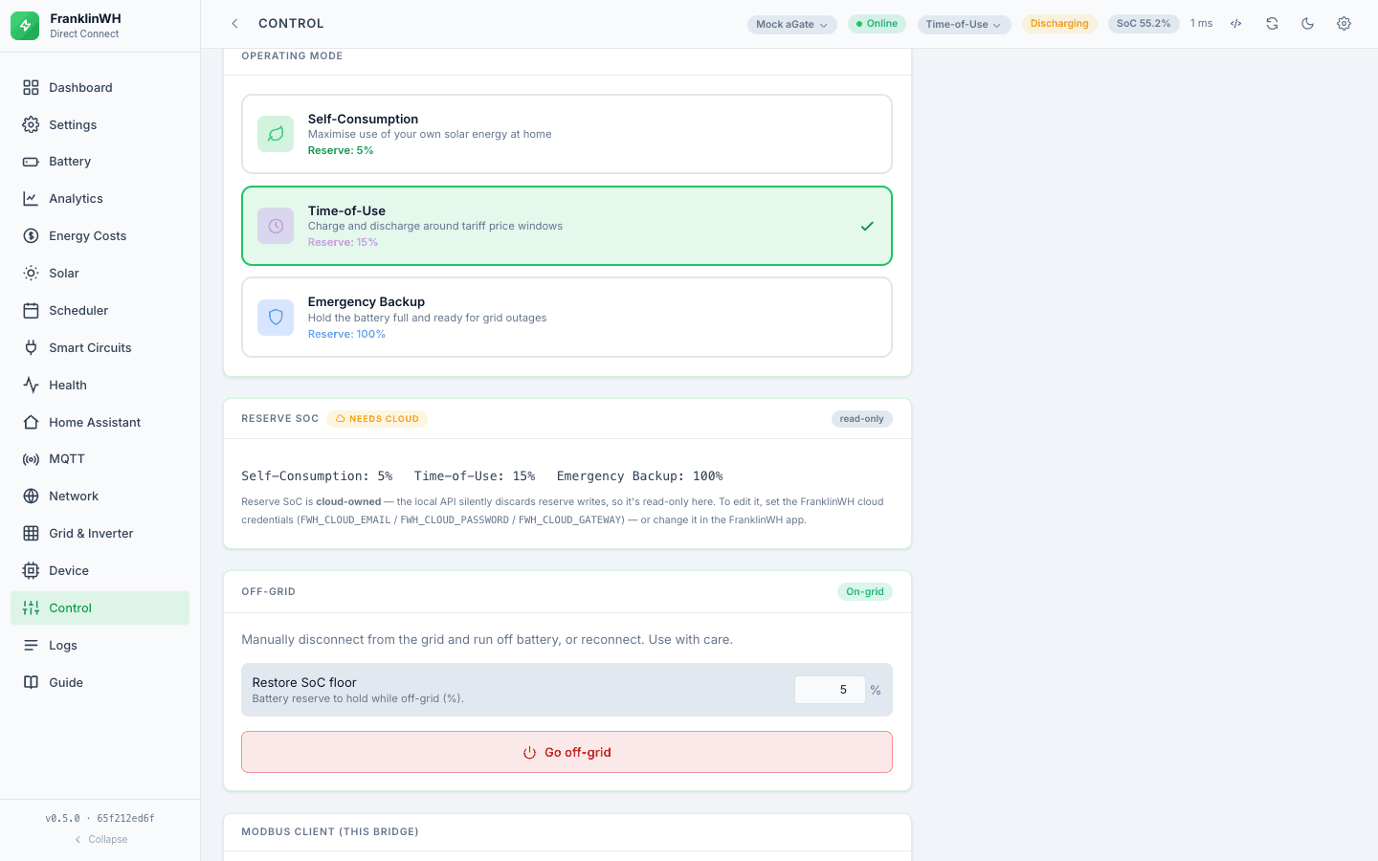Viewport: 1378px width, 861px height.
Task: Open Settings in the sidebar
Action: [100, 124]
